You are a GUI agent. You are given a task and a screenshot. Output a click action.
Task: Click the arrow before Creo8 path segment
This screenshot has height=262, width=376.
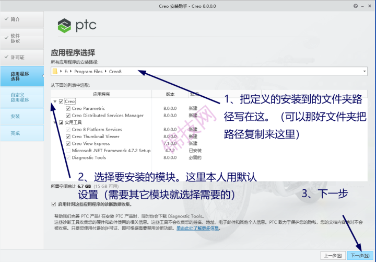[x=105, y=71]
